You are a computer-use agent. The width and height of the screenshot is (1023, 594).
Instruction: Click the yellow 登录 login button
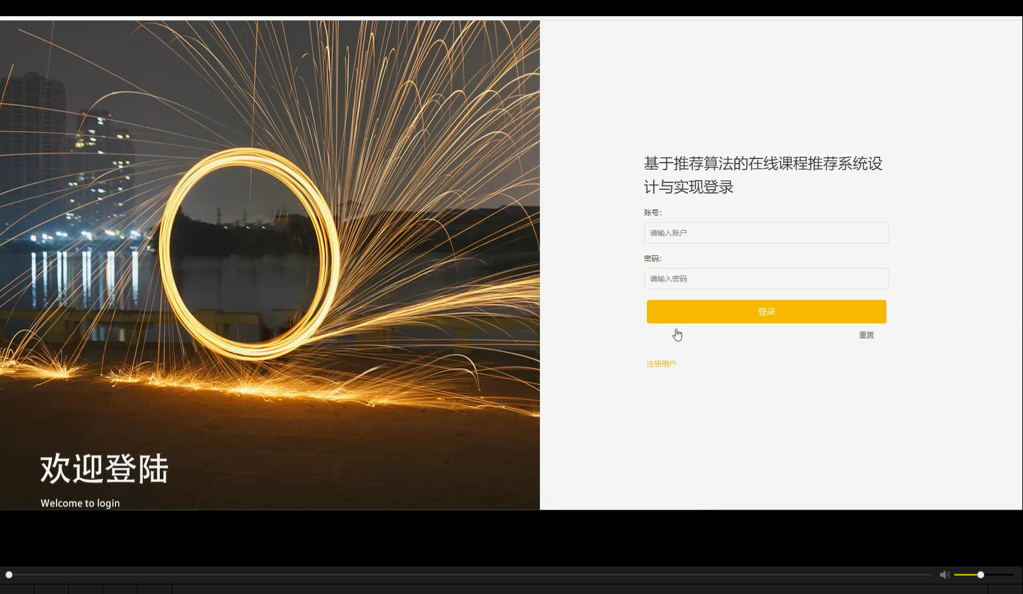click(x=766, y=312)
